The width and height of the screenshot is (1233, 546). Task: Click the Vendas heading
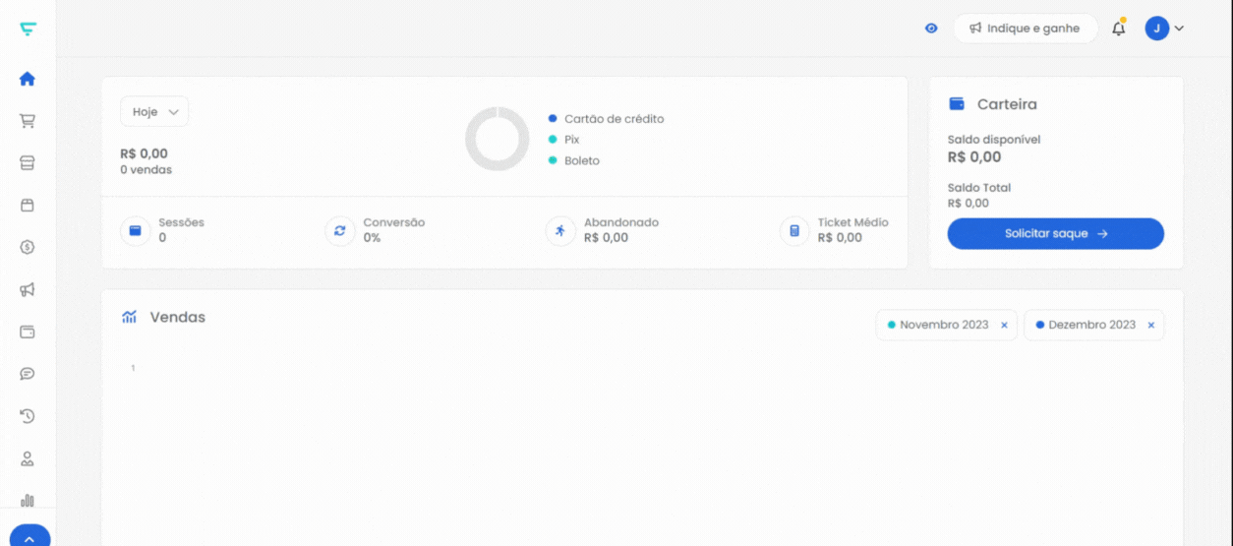point(178,317)
